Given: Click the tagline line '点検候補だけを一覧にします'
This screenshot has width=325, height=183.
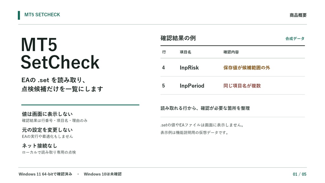Looking at the screenshot, I should (x=62, y=89).
